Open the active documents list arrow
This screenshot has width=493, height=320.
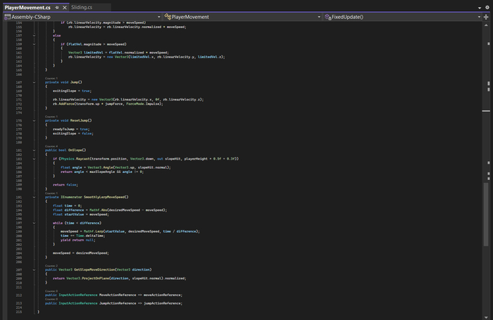[479, 6]
